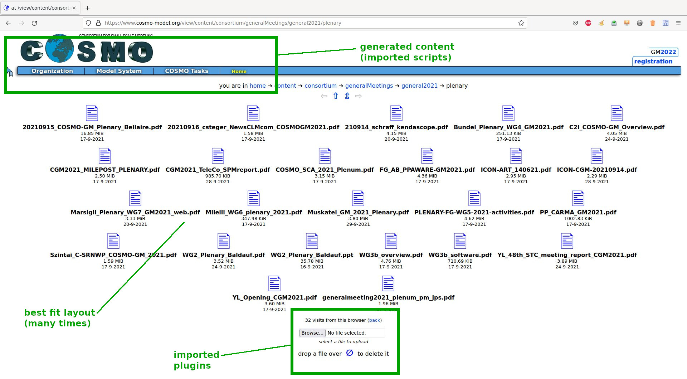Click the back link next to visits count
687x379 pixels.
[x=375, y=320]
